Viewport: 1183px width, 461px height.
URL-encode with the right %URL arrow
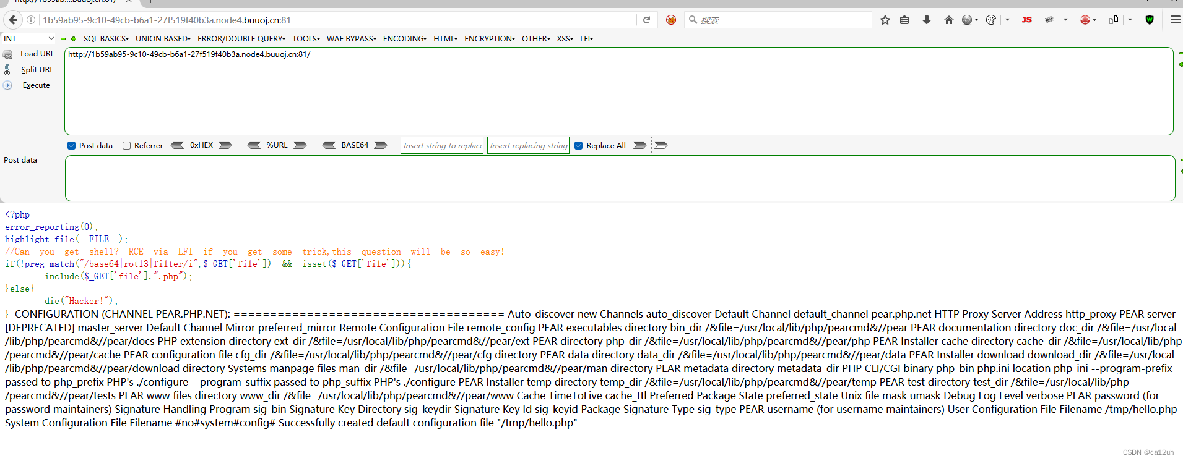tap(300, 145)
